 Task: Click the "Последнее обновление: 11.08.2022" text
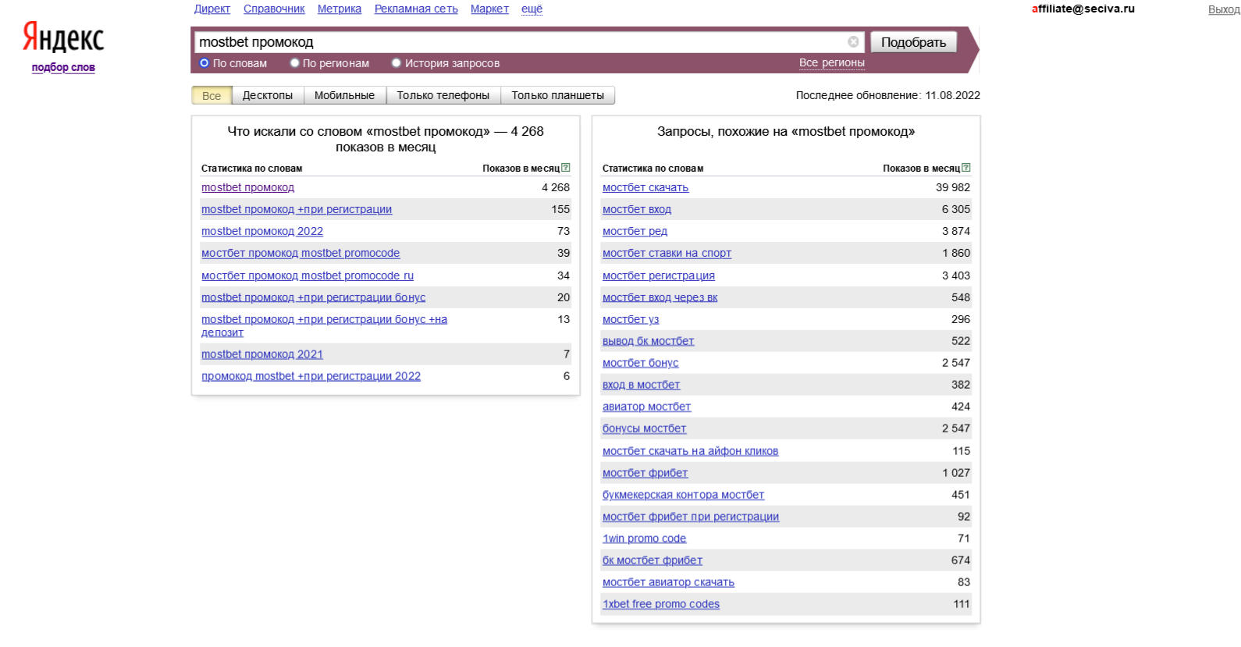pyautogui.click(x=888, y=95)
